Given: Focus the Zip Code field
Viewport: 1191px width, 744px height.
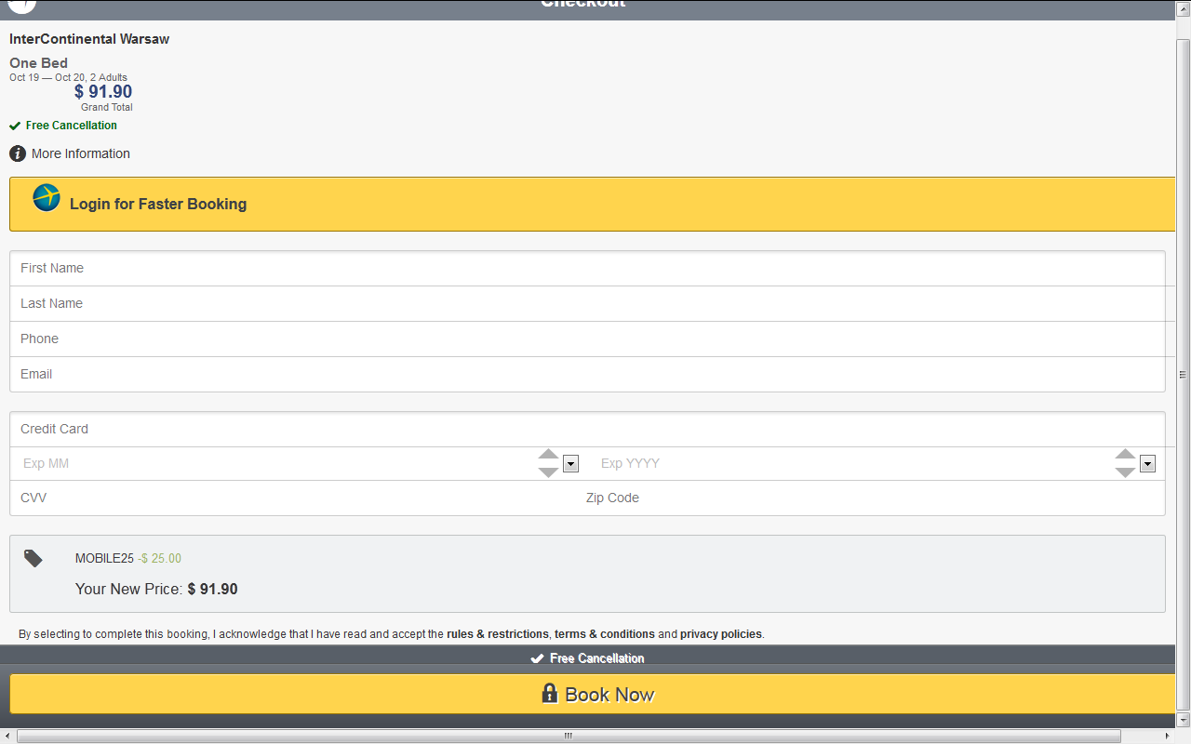Looking at the screenshot, I should (871, 498).
